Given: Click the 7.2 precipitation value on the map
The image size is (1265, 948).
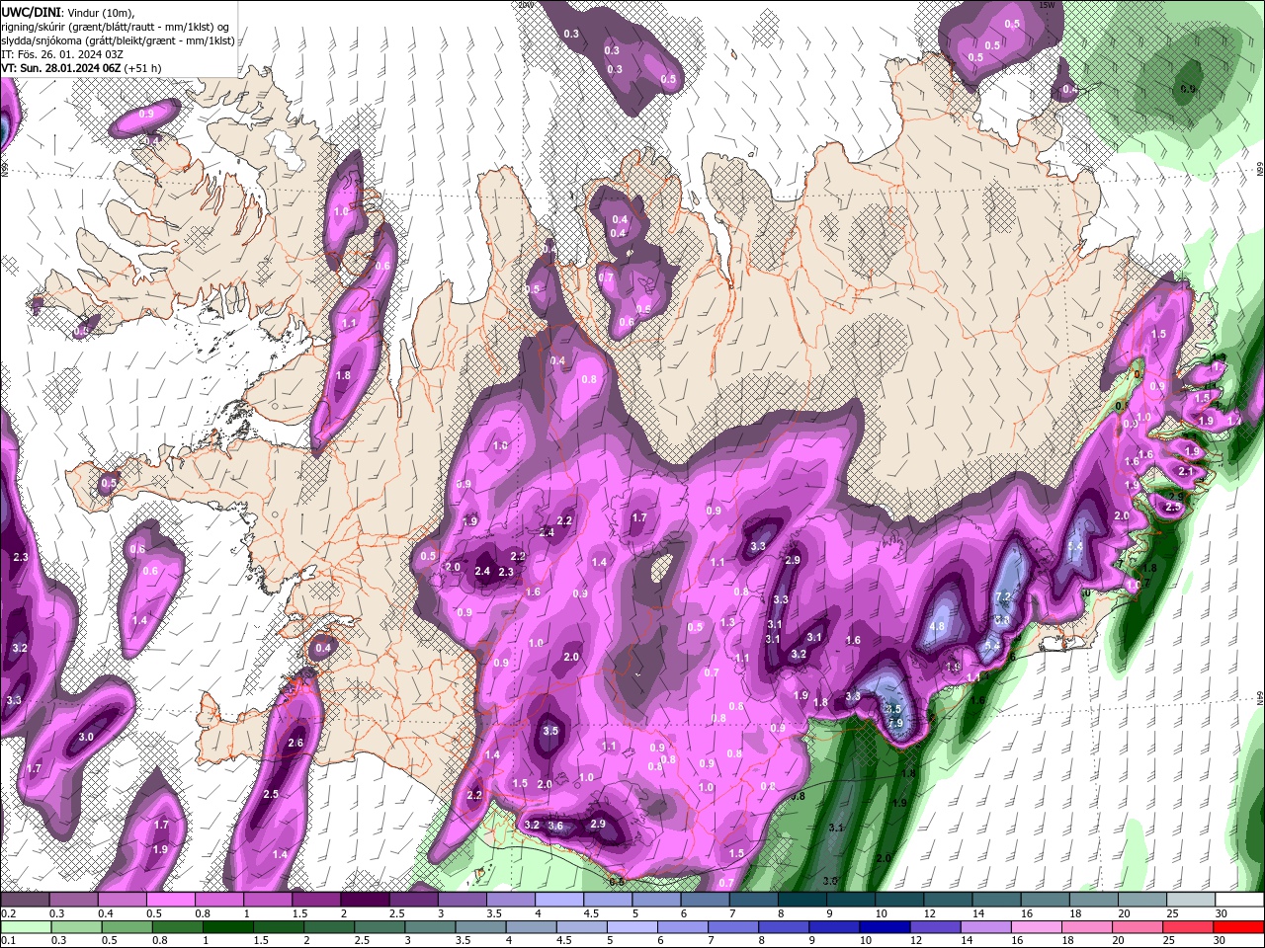Looking at the screenshot, I should pyautogui.click(x=1003, y=597).
